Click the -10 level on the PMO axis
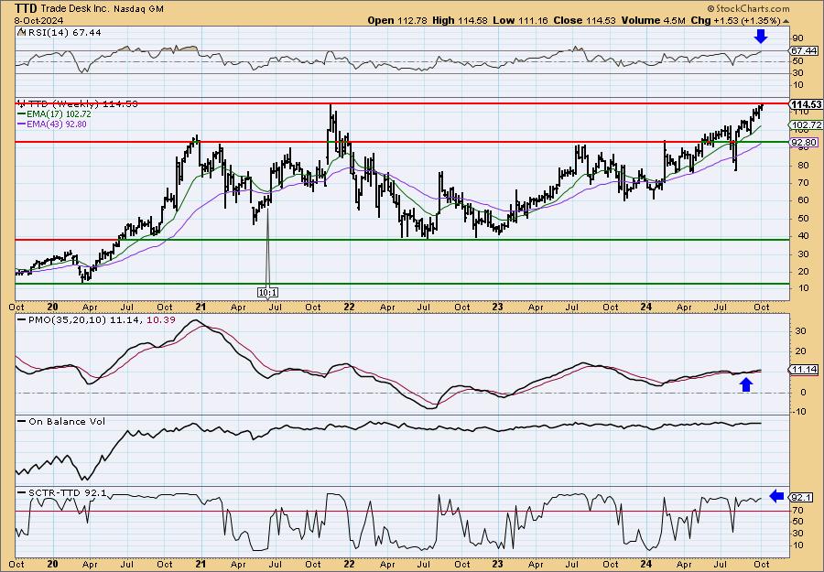The width and height of the screenshot is (824, 572). (x=798, y=411)
